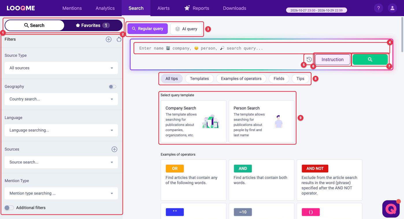Open the help question mark icon
The height and width of the screenshot is (219, 404).
point(378,8)
